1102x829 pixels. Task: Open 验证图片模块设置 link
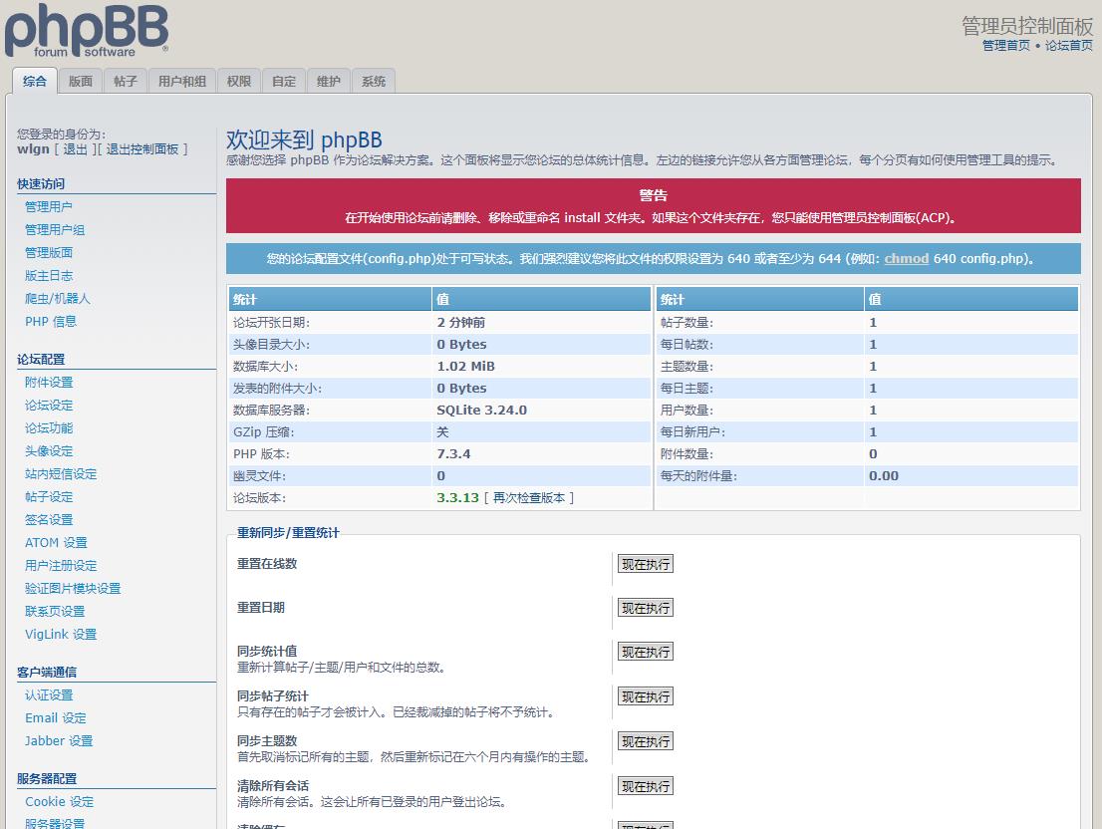coord(73,589)
